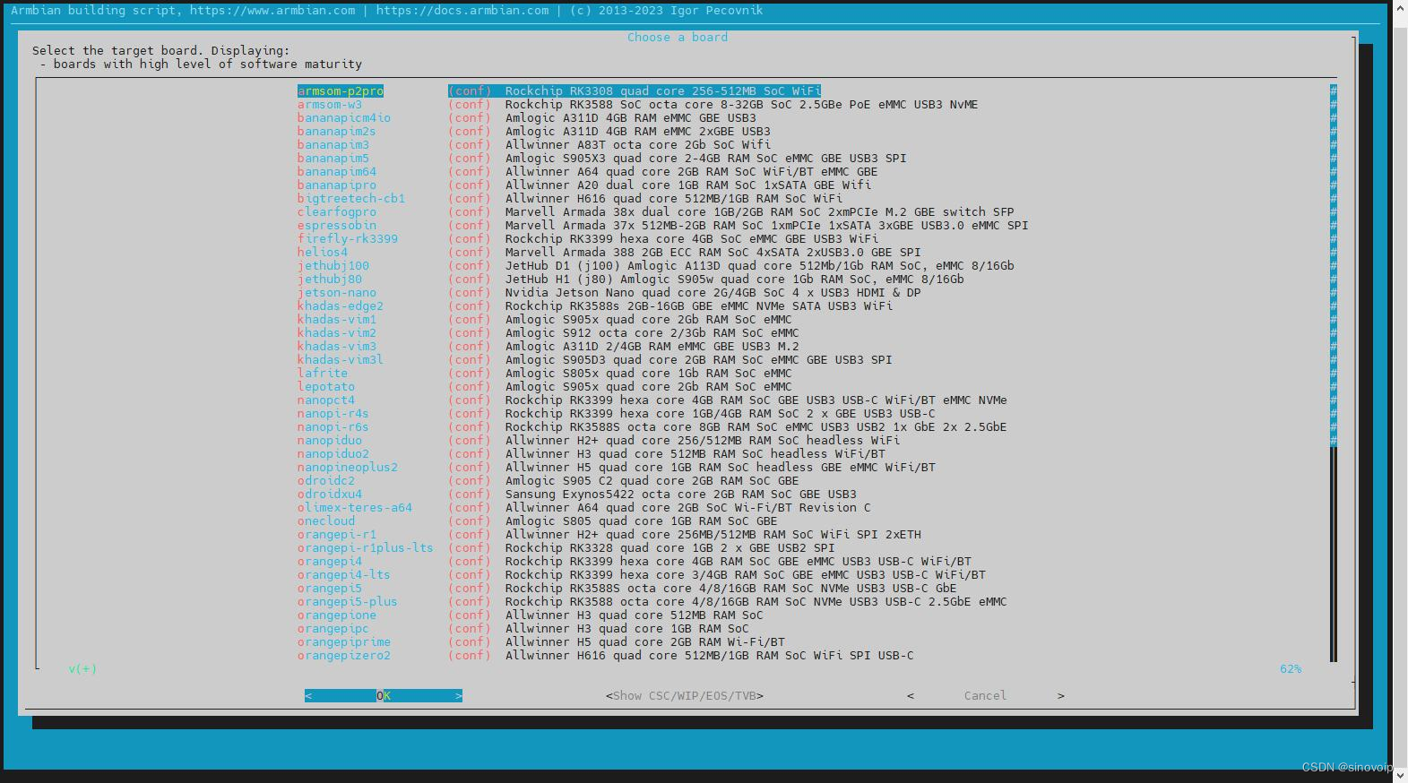Choose armsom-w3 from the board list
This screenshot has height=783, width=1408.
(x=637, y=104)
